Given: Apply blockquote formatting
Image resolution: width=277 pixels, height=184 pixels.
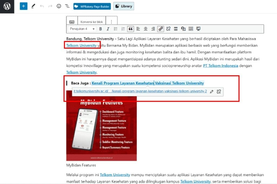Looking at the screenshot, I should coord(131,29).
